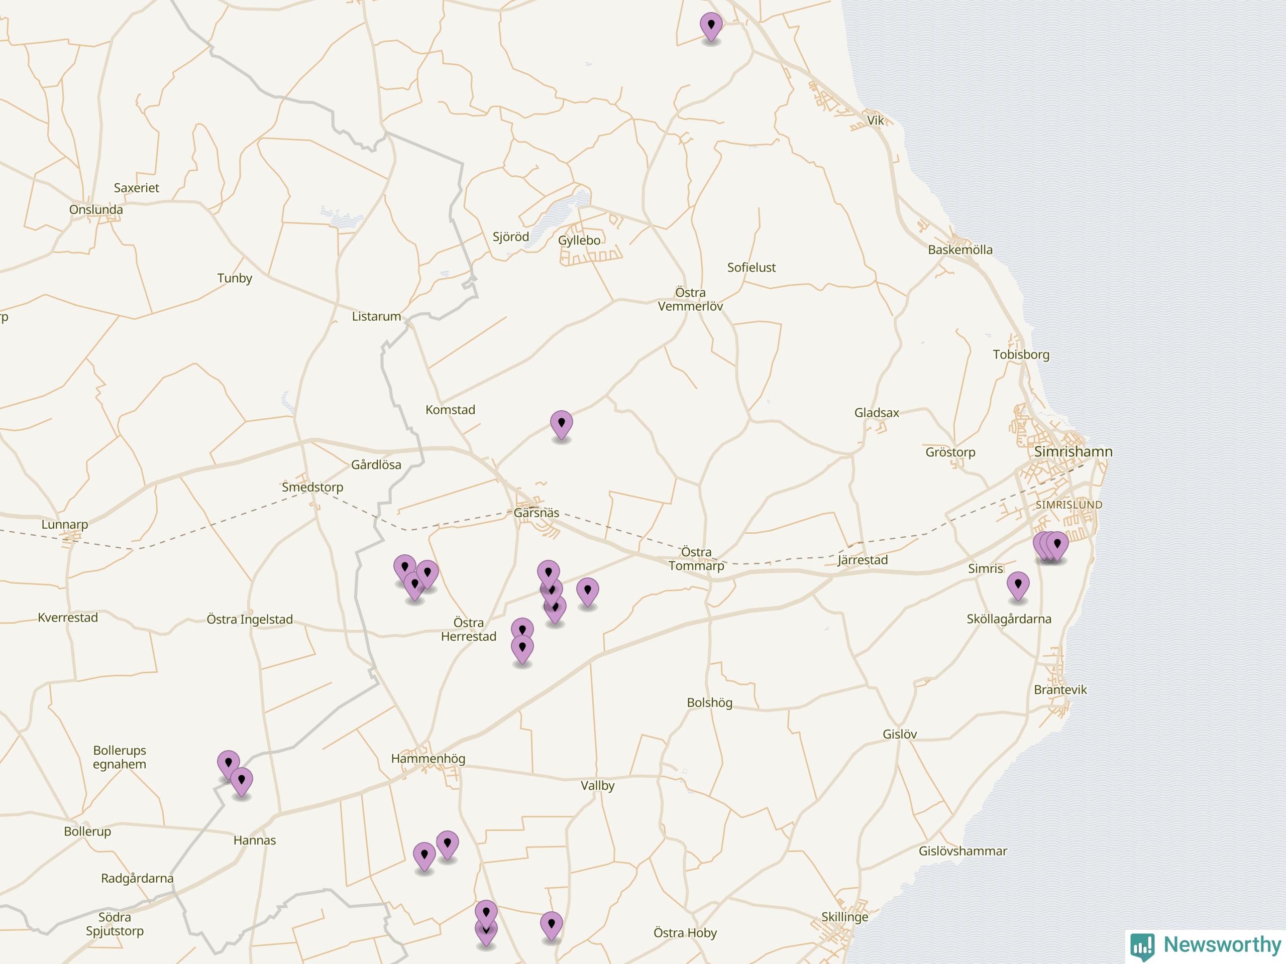Click the lowest pin southeast of Östra Herrestad

point(522,650)
